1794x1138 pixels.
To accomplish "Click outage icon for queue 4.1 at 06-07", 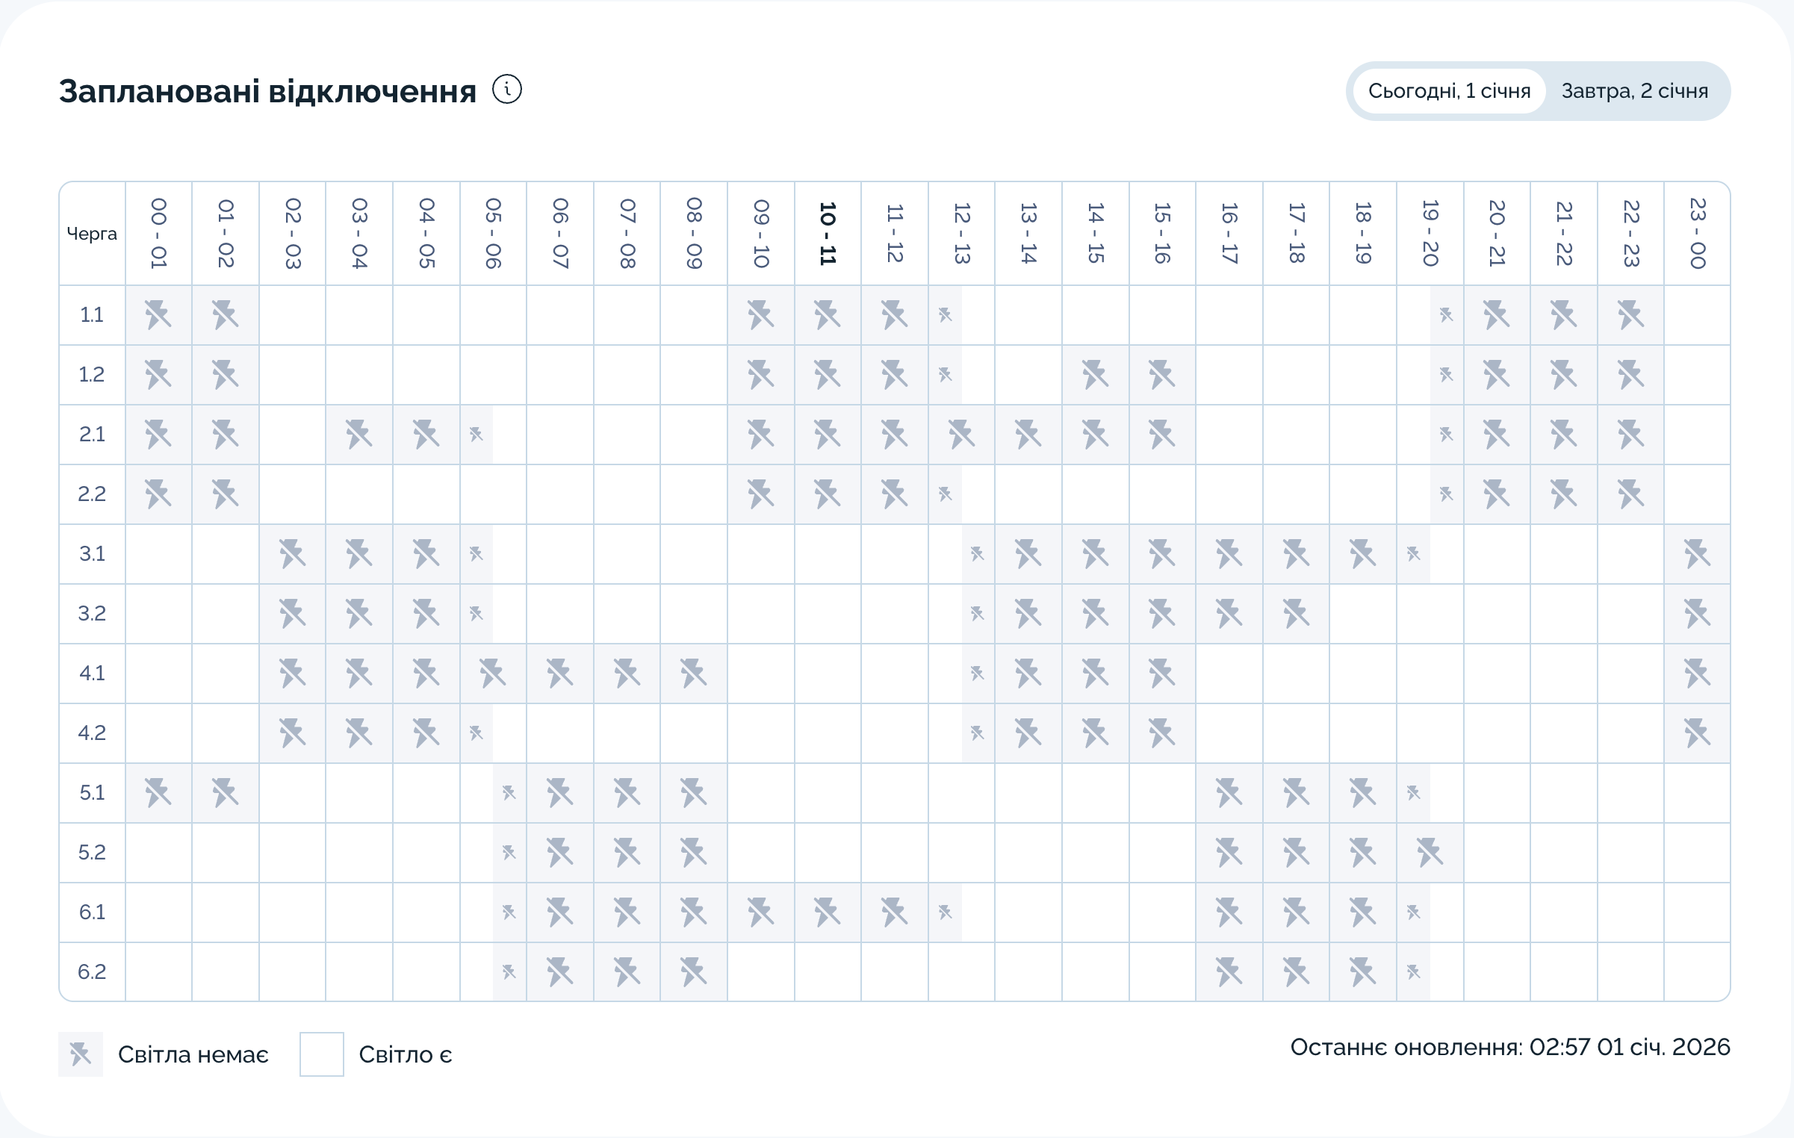I will [x=559, y=674].
